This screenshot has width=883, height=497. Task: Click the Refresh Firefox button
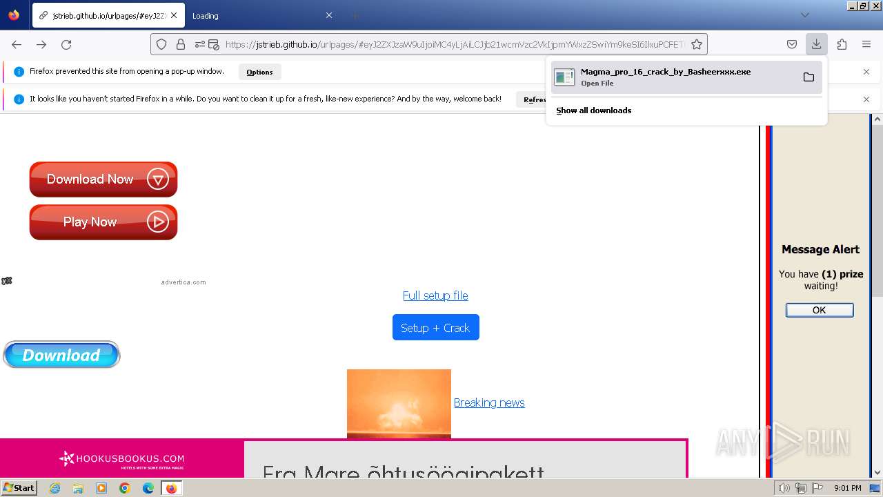pos(532,99)
